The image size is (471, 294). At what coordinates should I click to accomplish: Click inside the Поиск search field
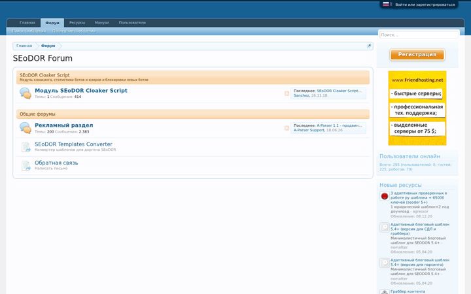[419, 35]
